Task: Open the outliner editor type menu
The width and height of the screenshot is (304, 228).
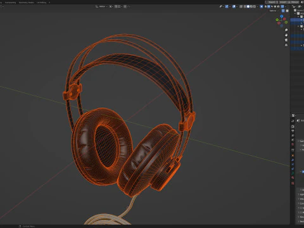Action: pyautogui.click(x=294, y=6)
